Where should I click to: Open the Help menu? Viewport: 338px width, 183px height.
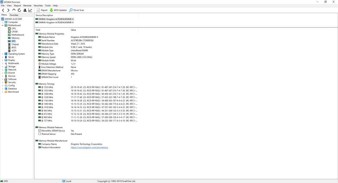[55, 6]
